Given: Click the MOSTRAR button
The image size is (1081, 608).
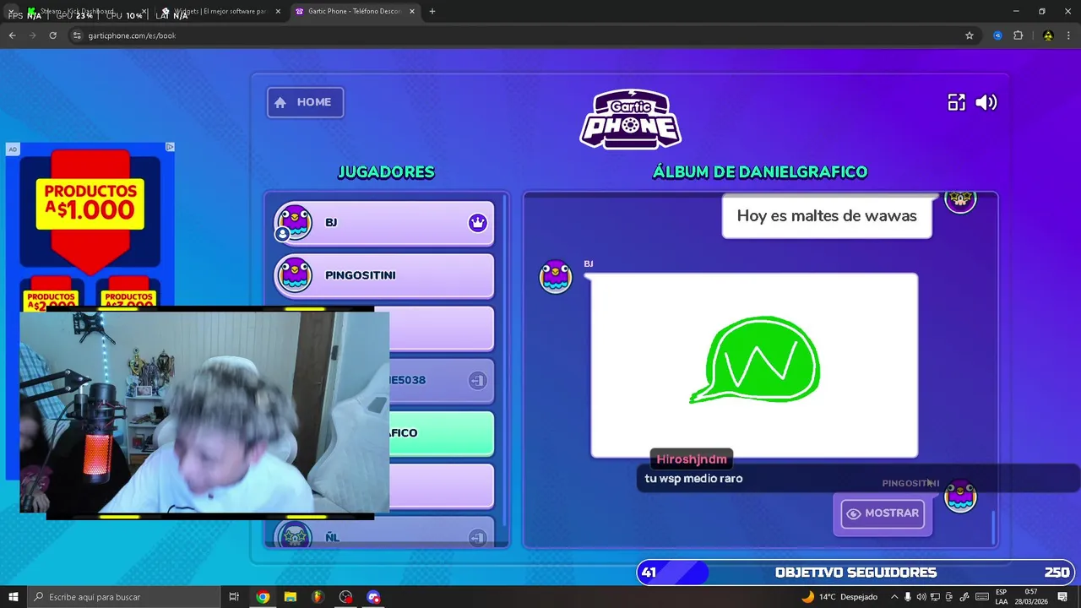Looking at the screenshot, I should [883, 513].
